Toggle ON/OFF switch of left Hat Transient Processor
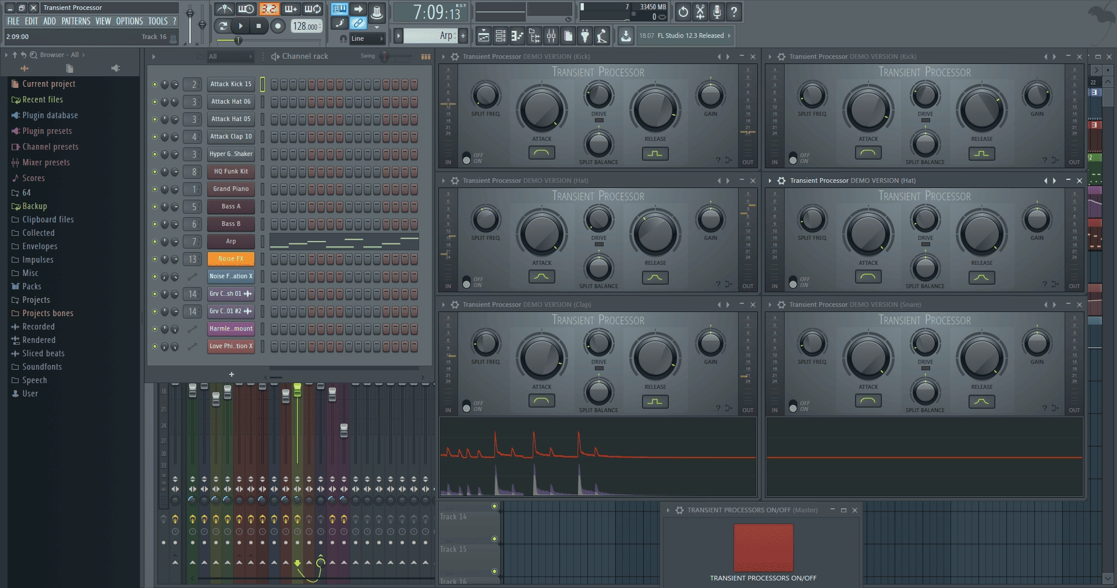Image resolution: width=1117 pixels, height=588 pixels. pyautogui.click(x=466, y=282)
